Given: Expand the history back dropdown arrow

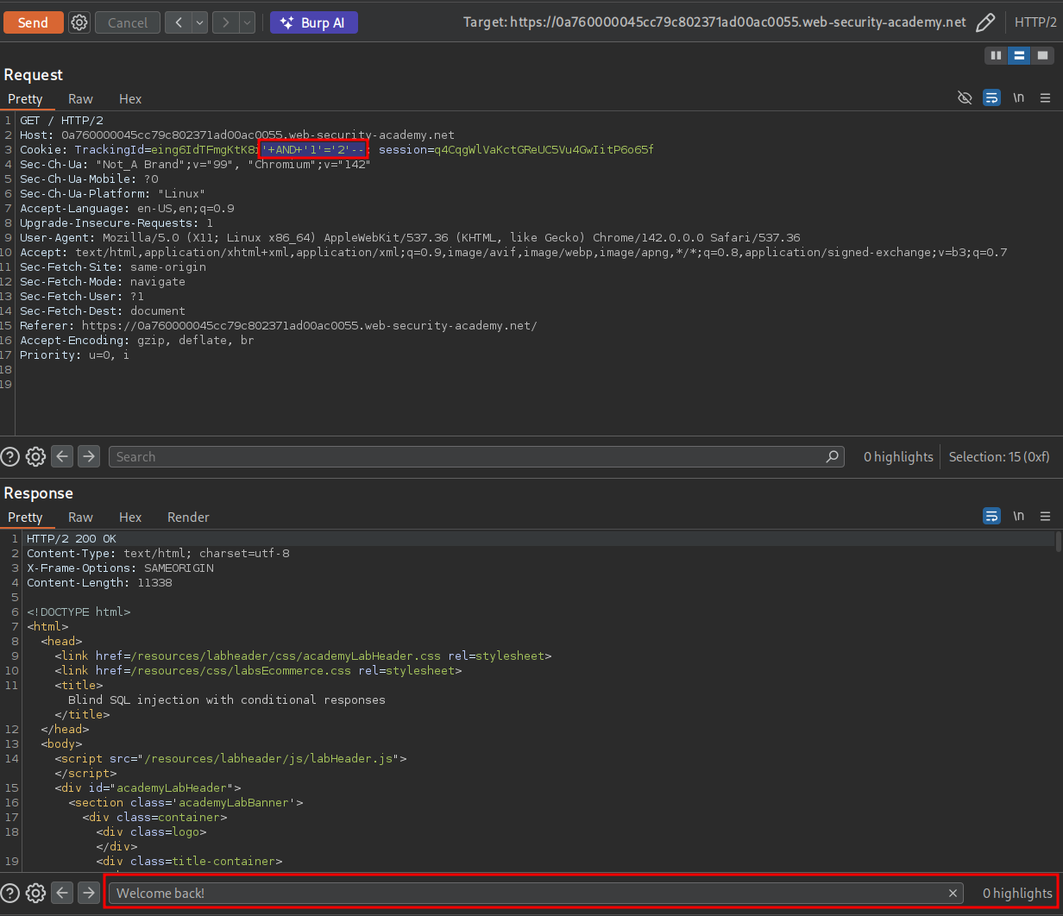Looking at the screenshot, I should [x=199, y=22].
